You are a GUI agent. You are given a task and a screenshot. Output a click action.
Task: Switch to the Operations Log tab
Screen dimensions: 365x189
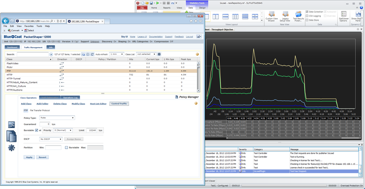click(70, 97)
